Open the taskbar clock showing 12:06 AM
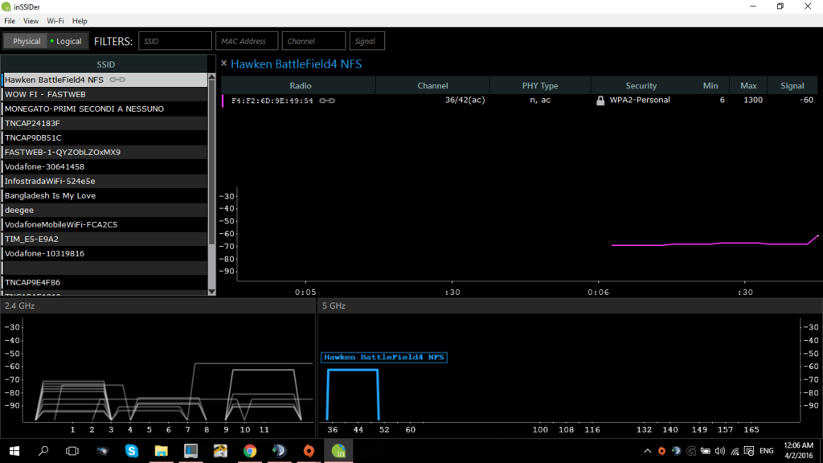Screen dimensions: 823x463 [798, 450]
